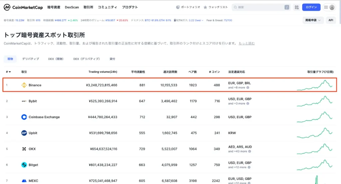
Task: Click the info icon beside OKX +43 more
Action: (250, 151)
